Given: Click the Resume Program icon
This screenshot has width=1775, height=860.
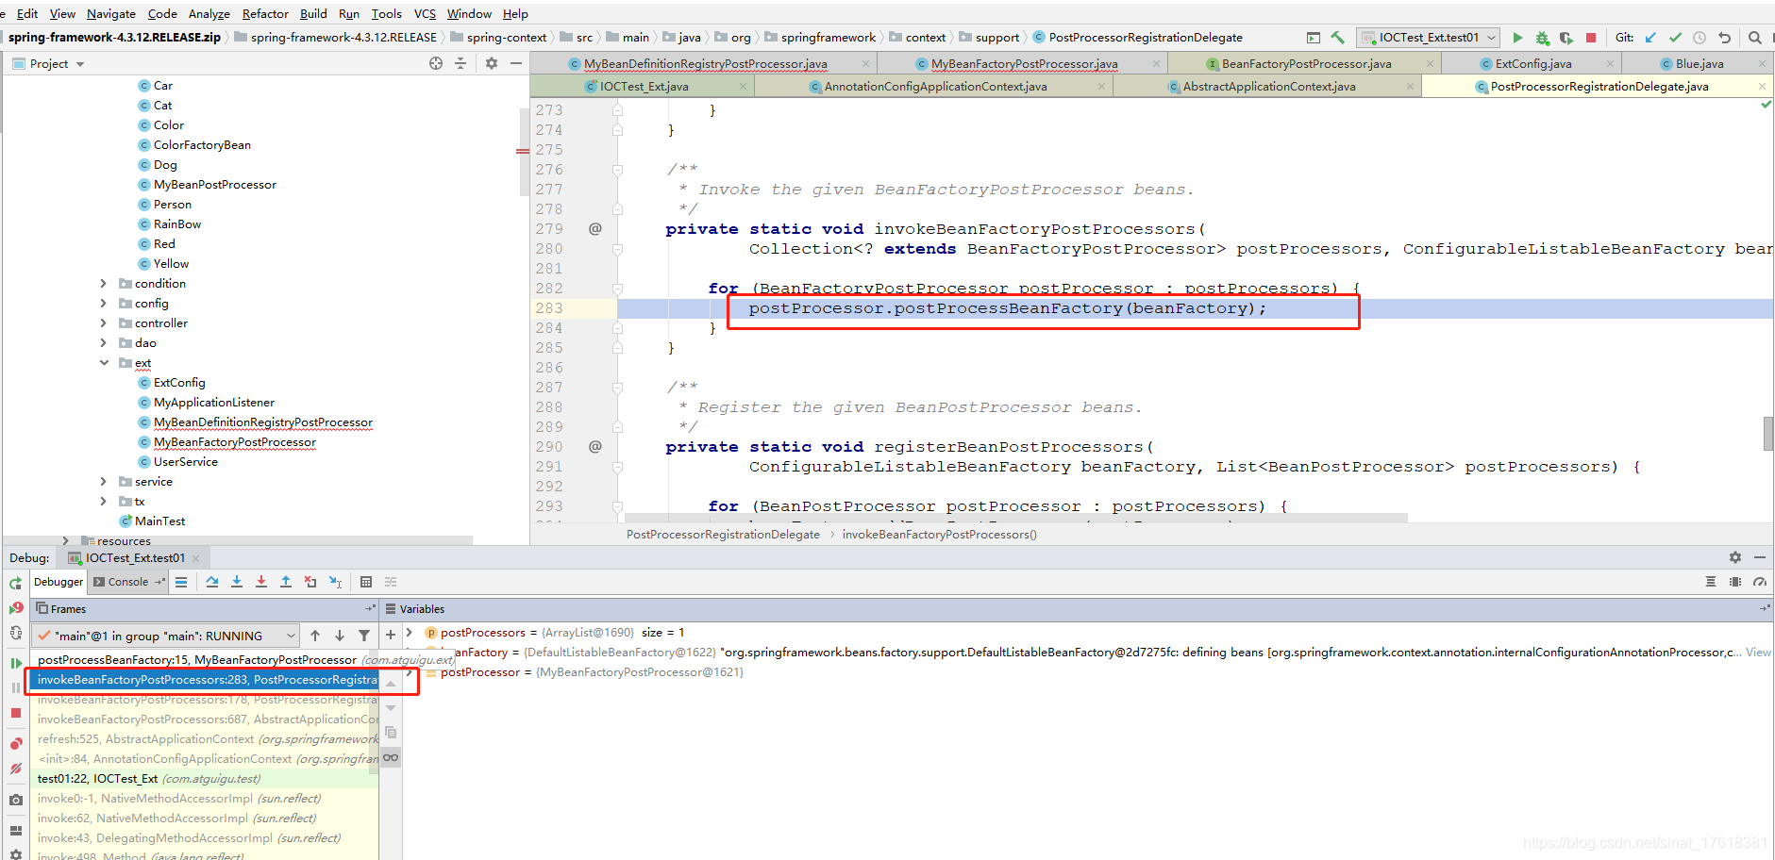Looking at the screenshot, I should coord(15,663).
